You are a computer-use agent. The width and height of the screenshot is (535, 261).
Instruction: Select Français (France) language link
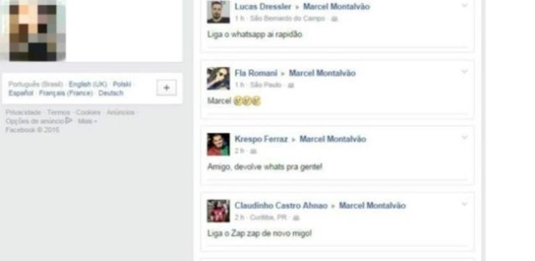click(x=66, y=93)
